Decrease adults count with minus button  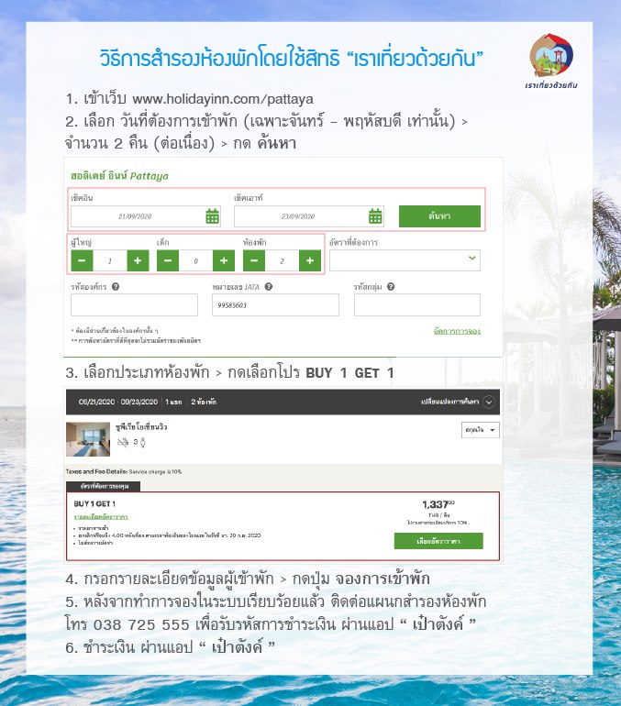[x=82, y=260]
